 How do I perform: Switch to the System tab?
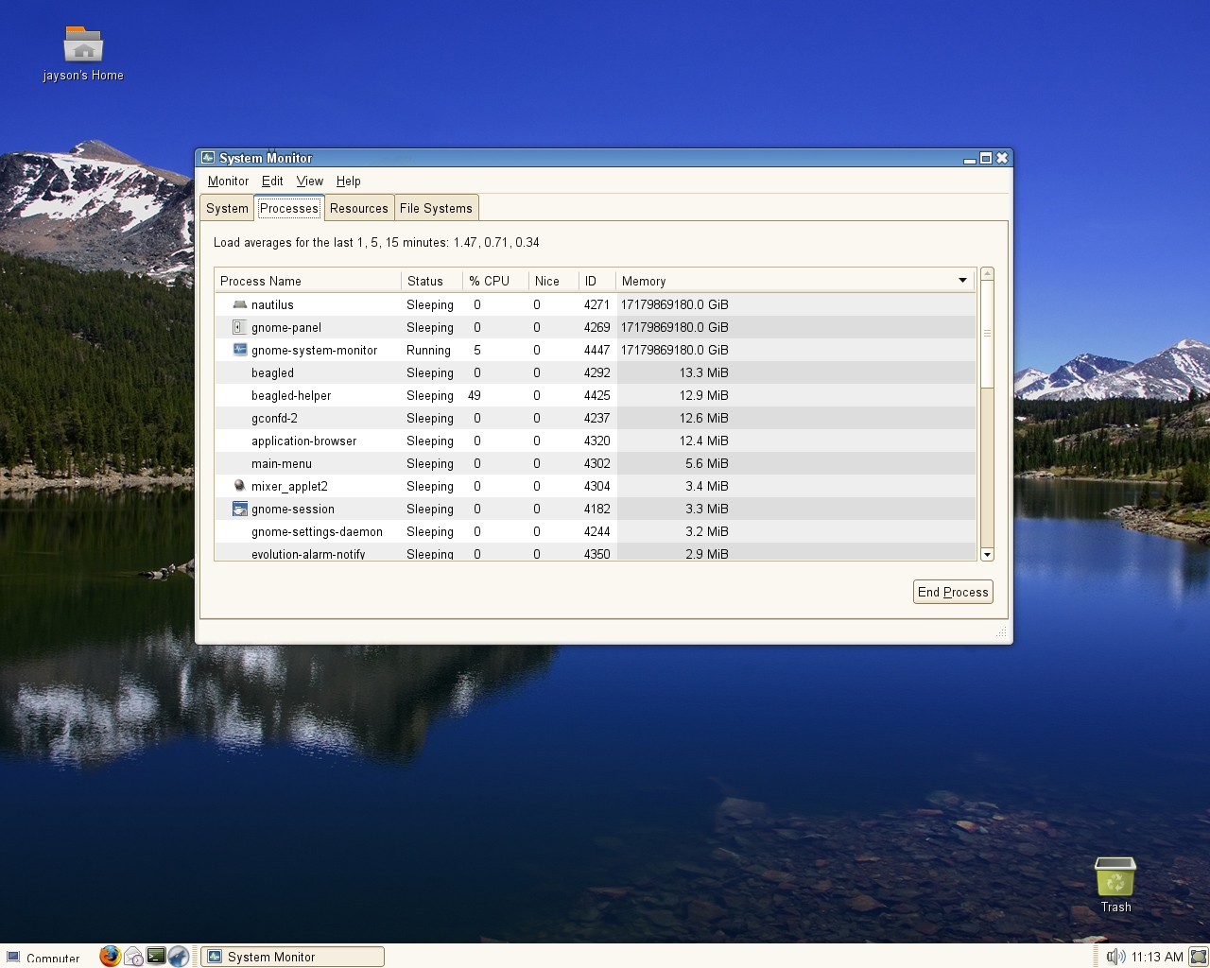tap(227, 208)
